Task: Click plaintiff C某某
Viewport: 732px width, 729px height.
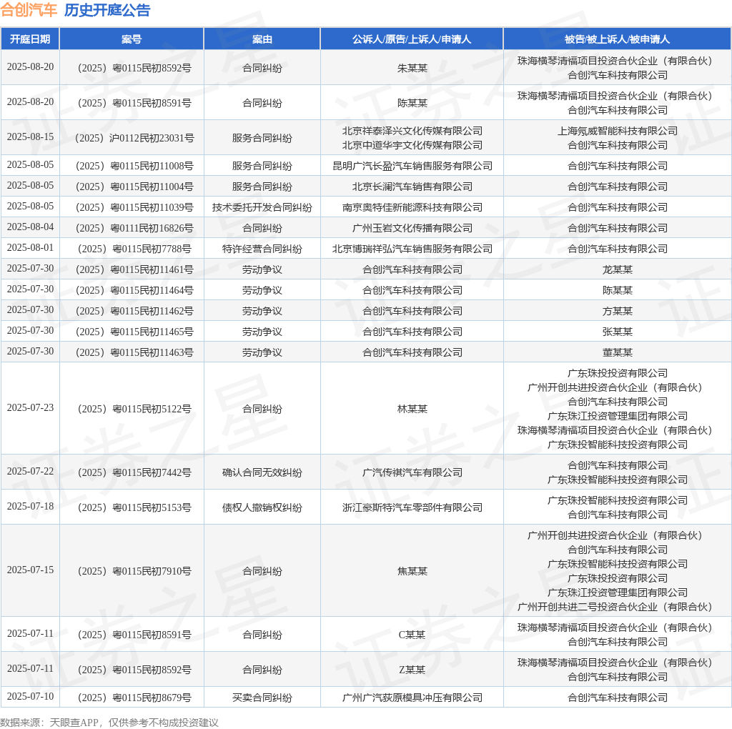Action: point(412,635)
